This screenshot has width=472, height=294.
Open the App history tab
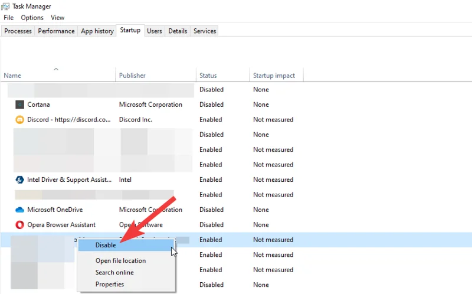click(x=97, y=31)
